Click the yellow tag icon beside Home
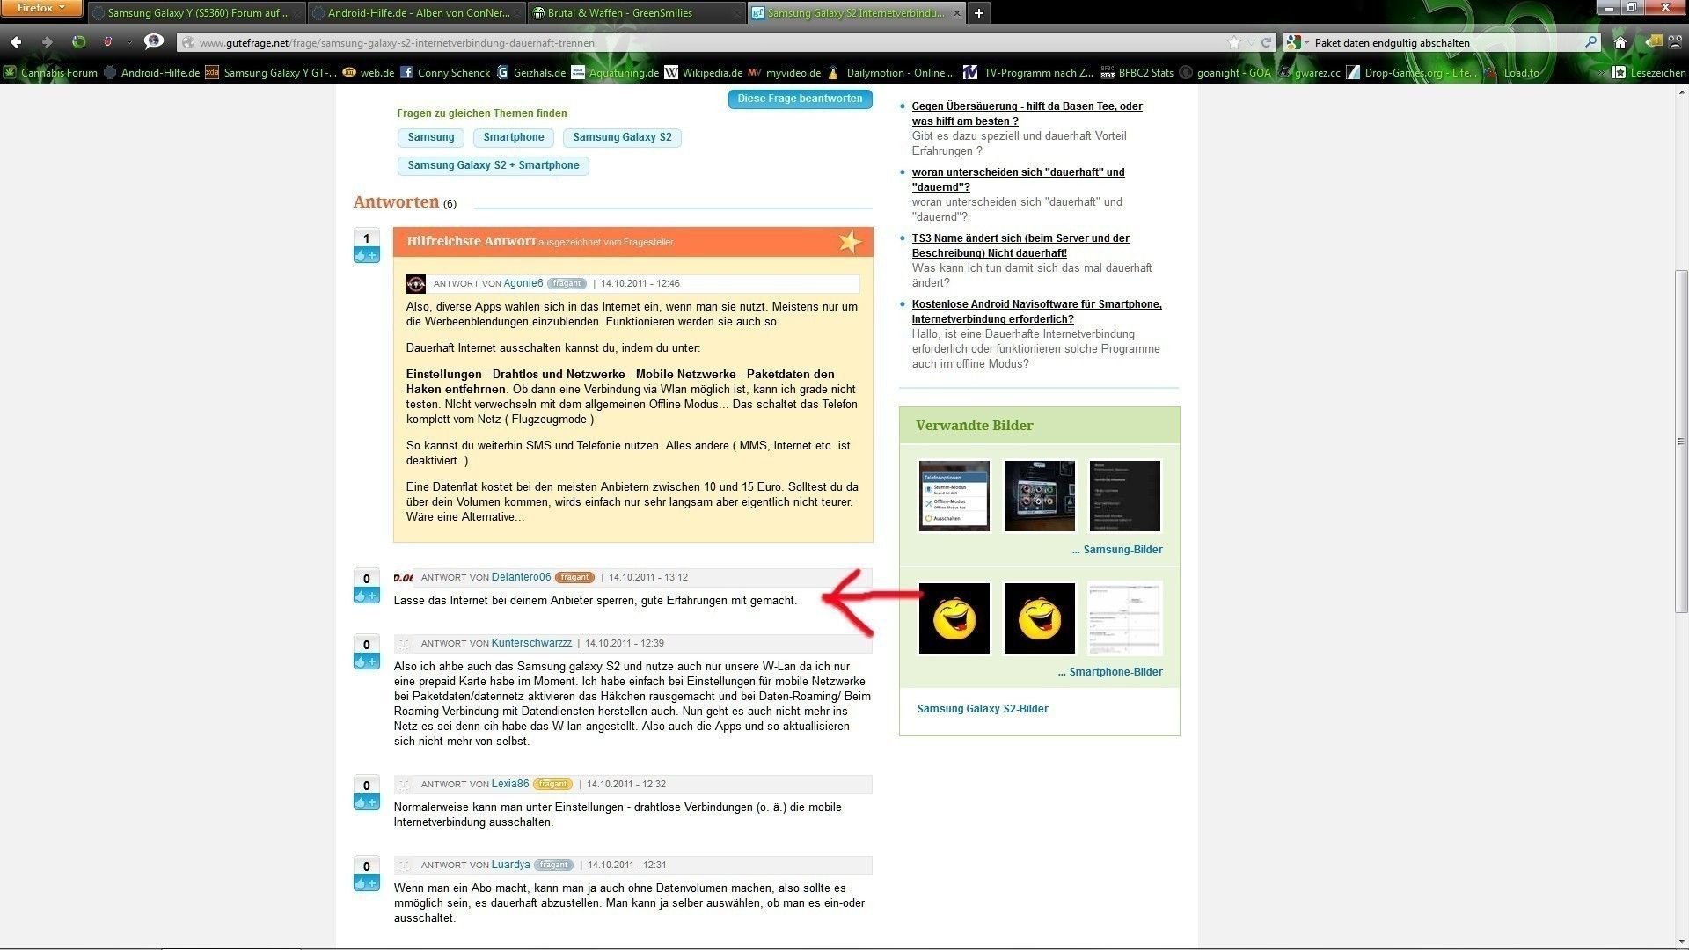The image size is (1689, 950). 1653,42
